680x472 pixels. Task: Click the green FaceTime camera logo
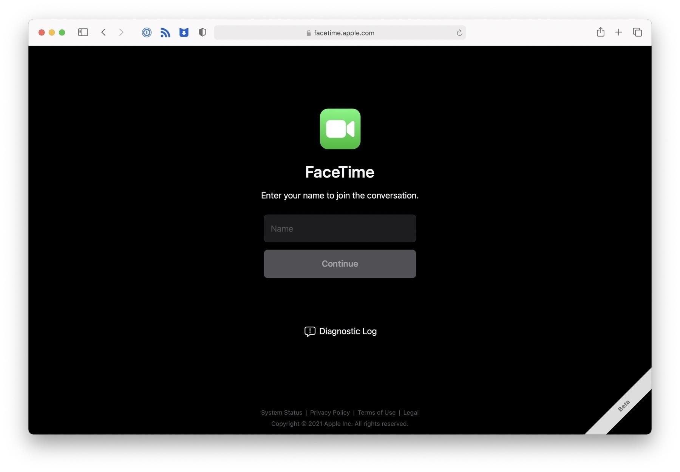pos(340,129)
